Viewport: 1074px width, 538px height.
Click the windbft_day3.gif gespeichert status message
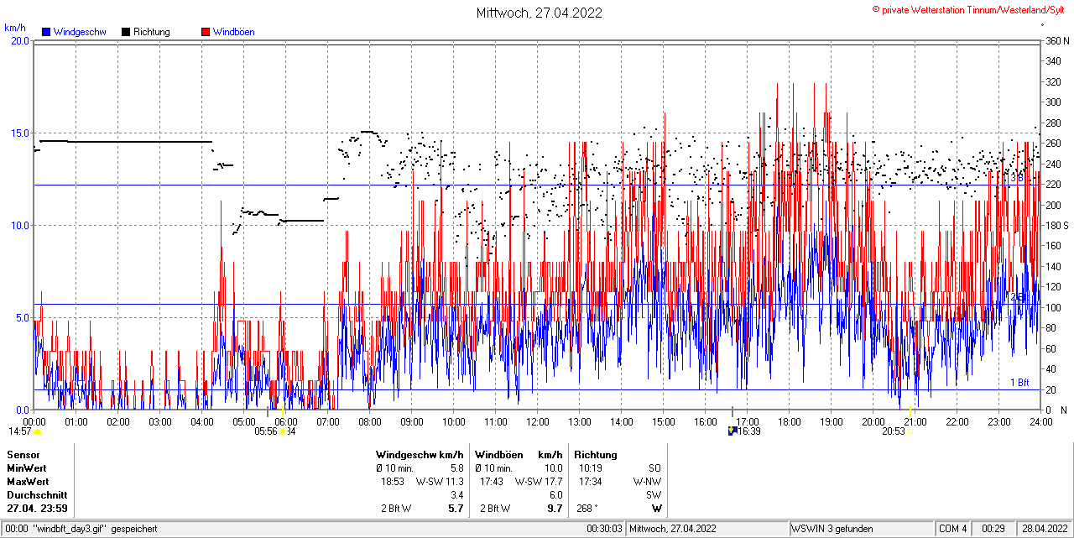[x=94, y=529]
